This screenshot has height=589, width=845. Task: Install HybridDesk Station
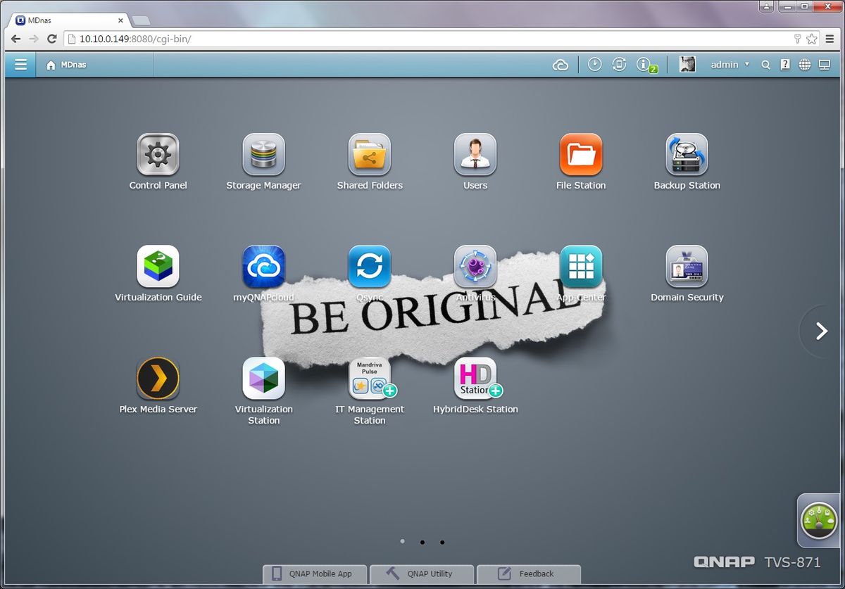(475, 379)
